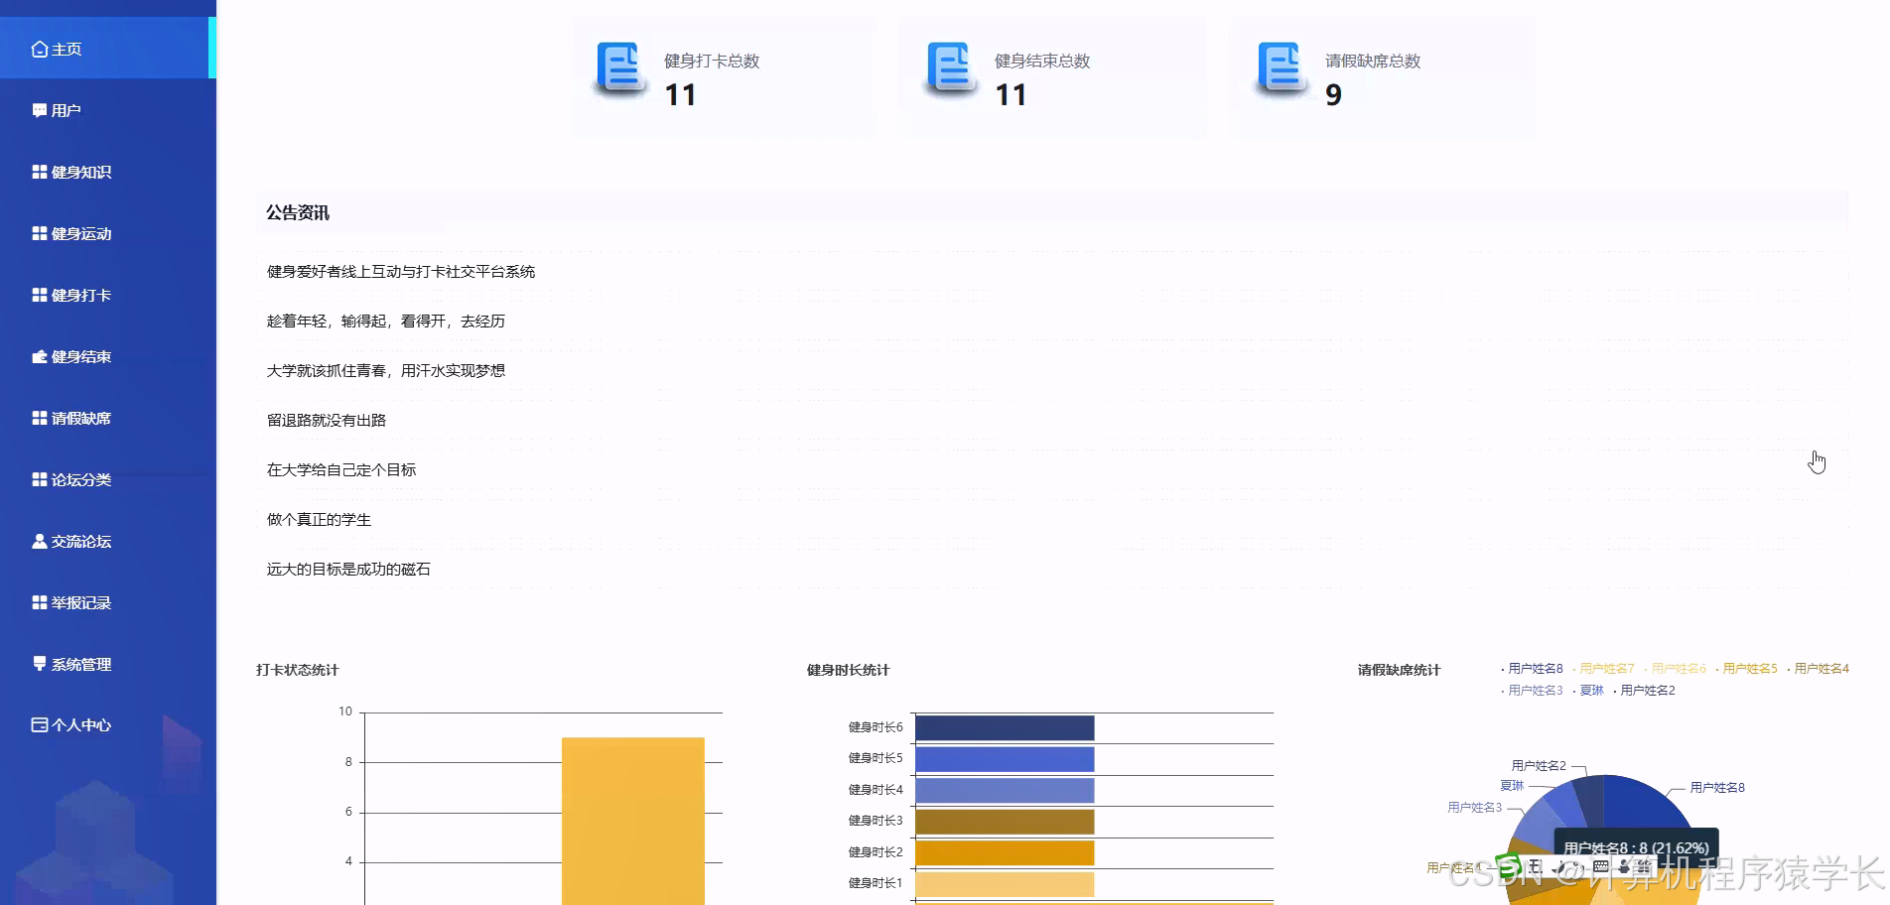This screenshot has height=905, width=1890.
Task: Click the grid icon beside 健身知识
Action: coord(40,172)
